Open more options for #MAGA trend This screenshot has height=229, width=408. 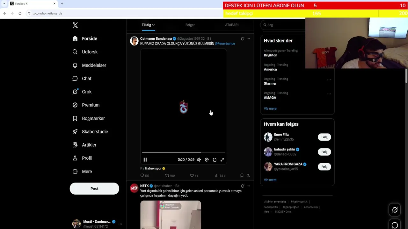329,94
